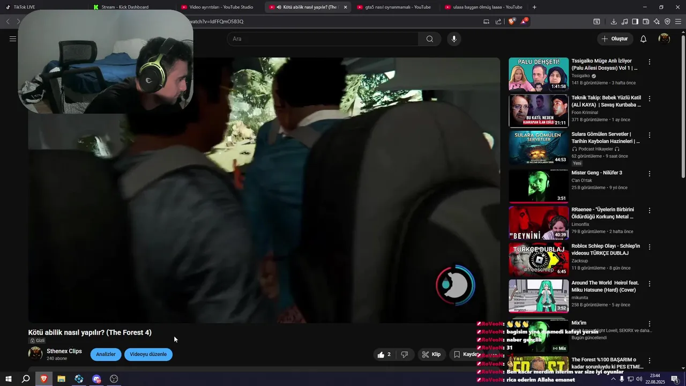
Task: Click the install/cast screen icon in address bar
Action: click(486, 21)
